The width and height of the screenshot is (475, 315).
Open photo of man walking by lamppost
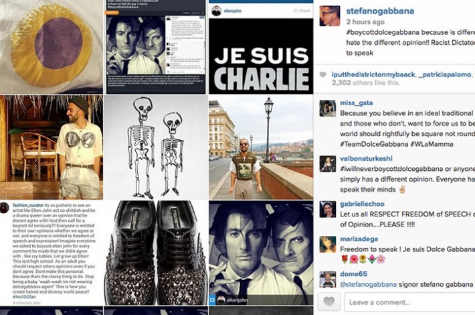coord(261,147)
